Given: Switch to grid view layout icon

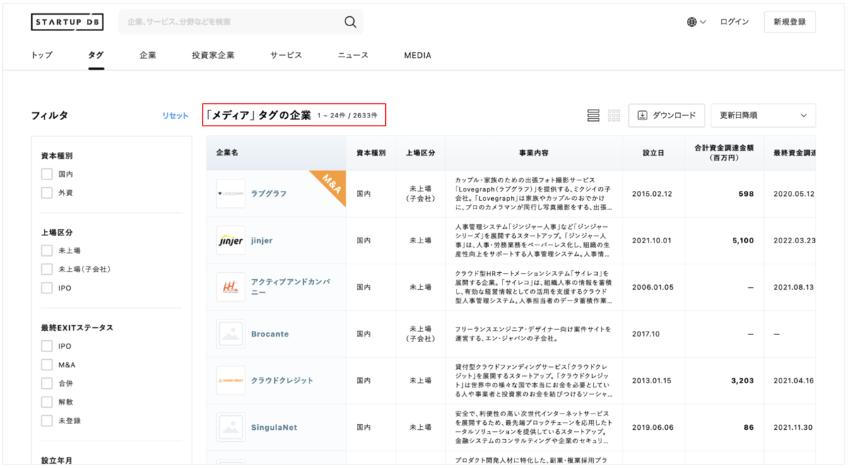Looking at the screenshot, I should [613, 115].
